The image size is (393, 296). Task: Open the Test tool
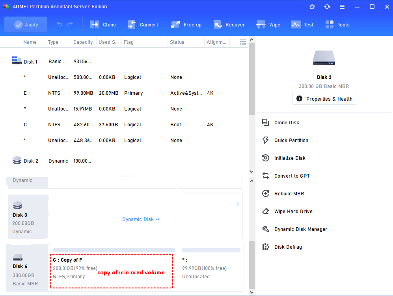point(302,24)
